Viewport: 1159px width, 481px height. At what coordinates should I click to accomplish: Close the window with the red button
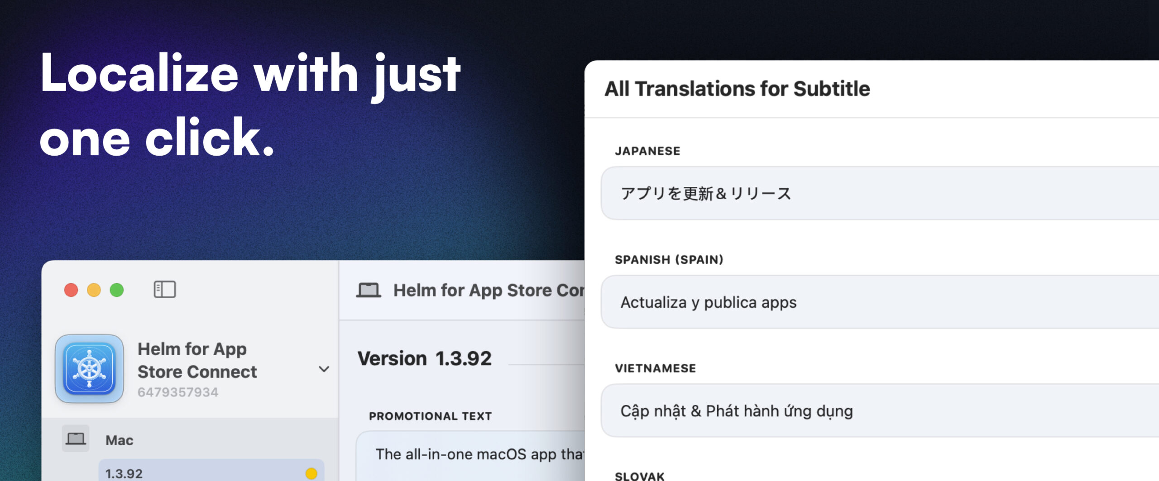point(71,290)
